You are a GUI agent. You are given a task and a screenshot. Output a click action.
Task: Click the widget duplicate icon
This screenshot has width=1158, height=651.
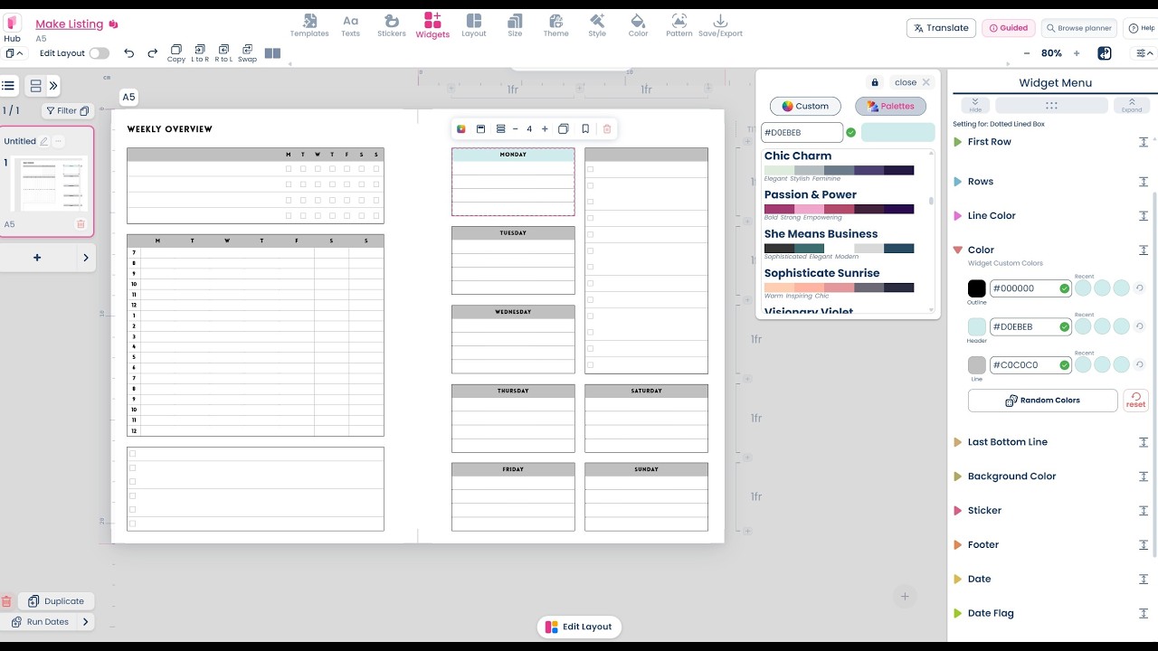click(563, 129)
